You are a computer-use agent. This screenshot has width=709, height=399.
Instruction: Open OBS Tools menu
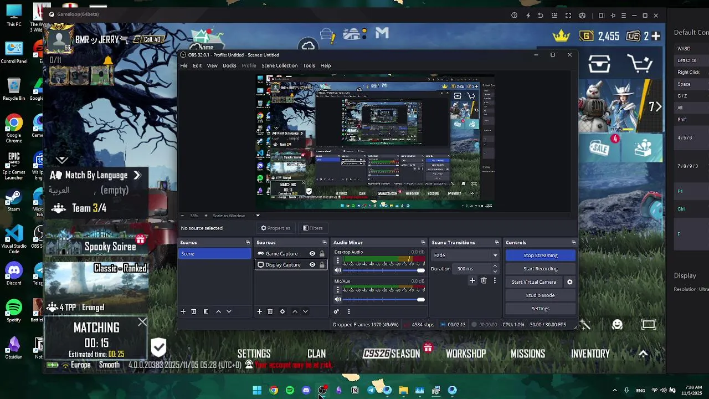pyautogui.click(x=309, y=66)
